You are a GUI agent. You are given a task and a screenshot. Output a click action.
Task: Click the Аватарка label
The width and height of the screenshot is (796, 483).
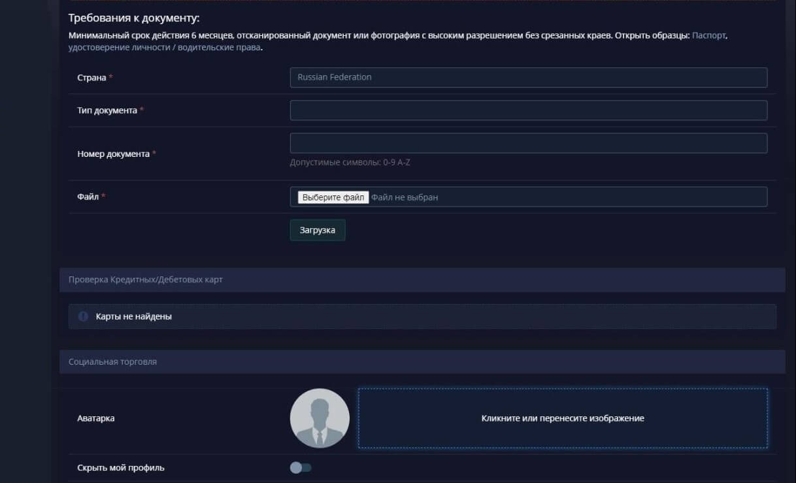pyautogui.click(x=96, y=418)
